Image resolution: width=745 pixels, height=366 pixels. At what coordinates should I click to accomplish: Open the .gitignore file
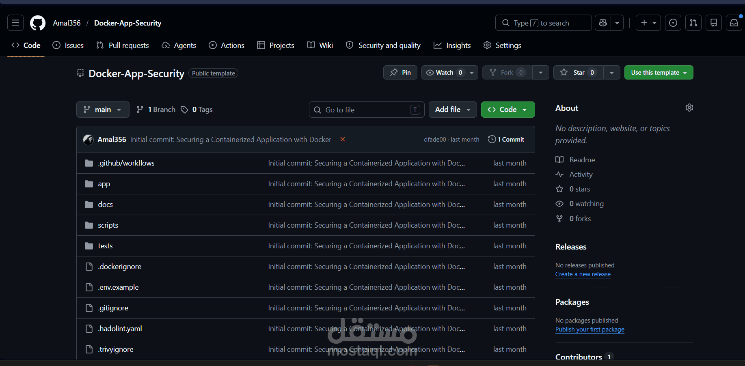point(113,308)
